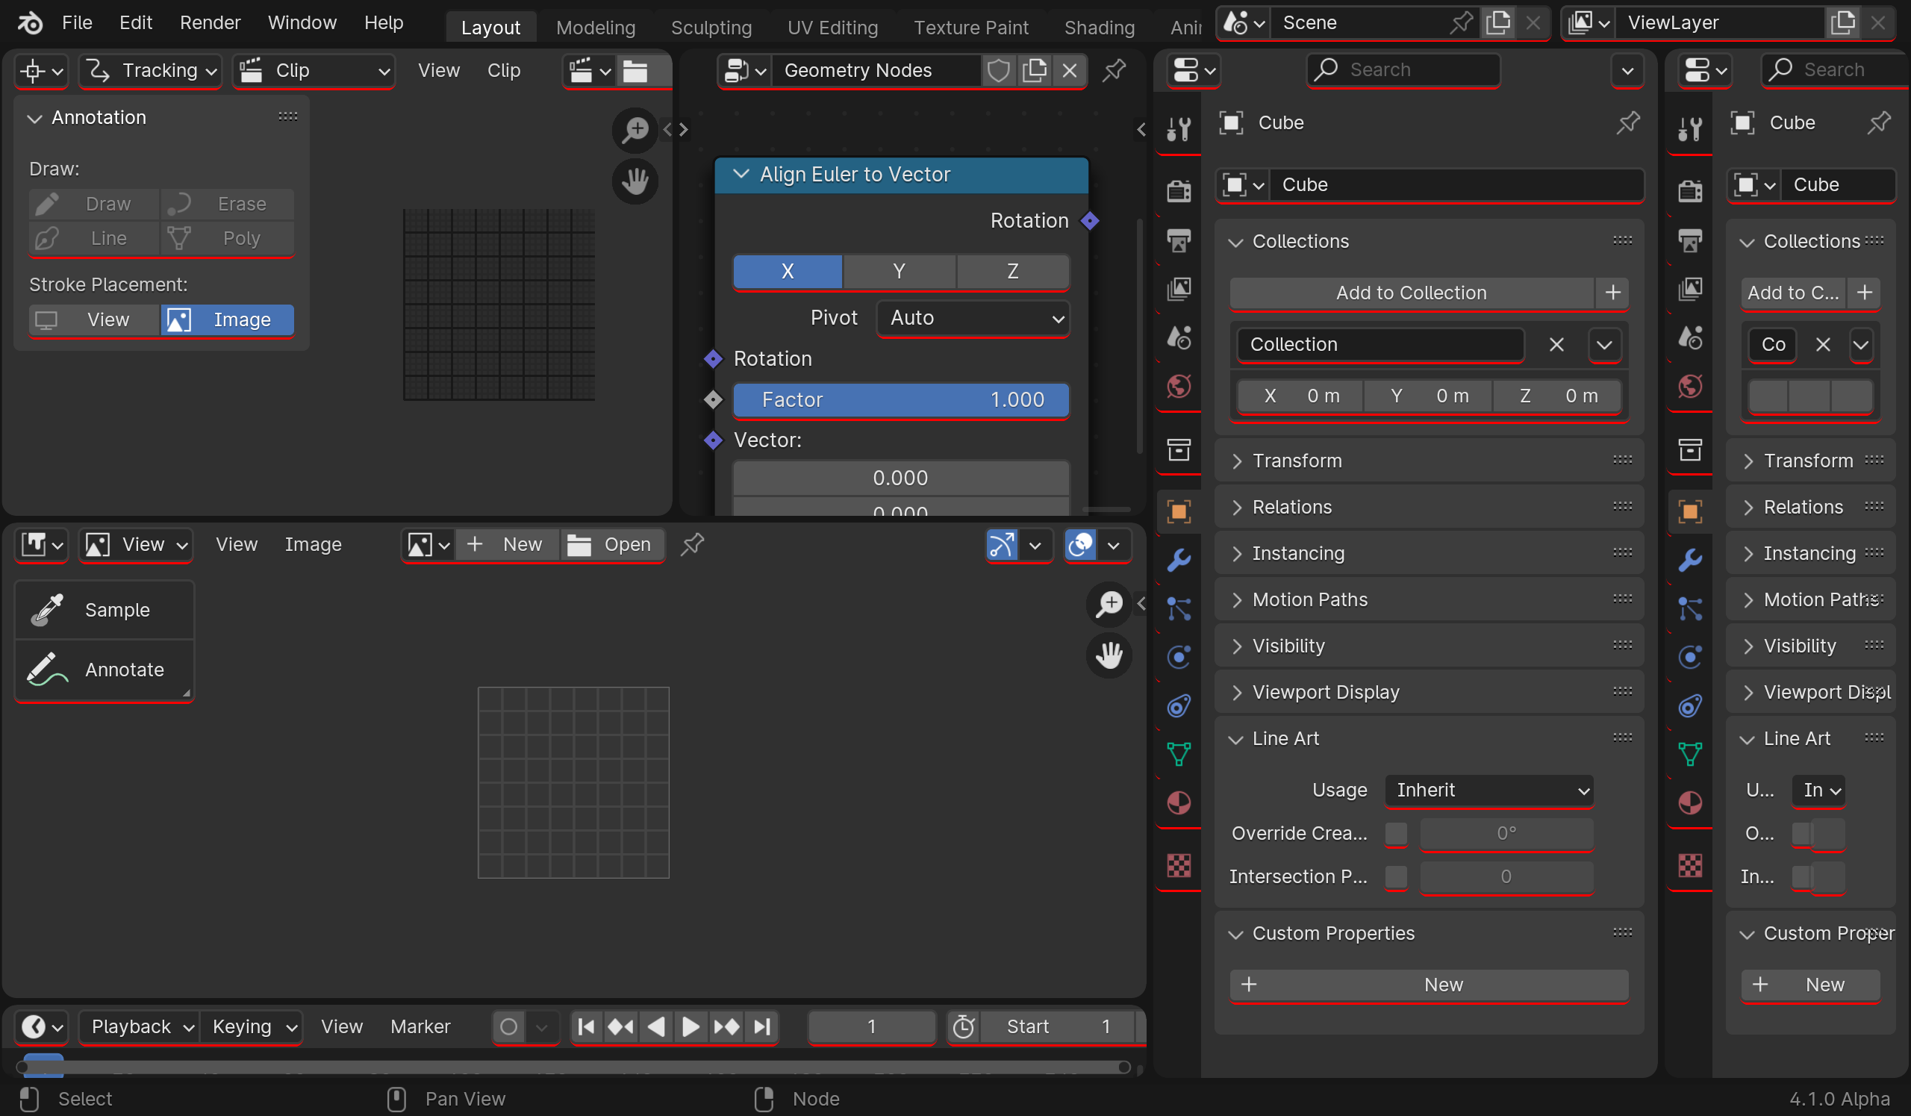The width and height of the screenshot is (1911, 1116).
Task: Select the Z axis on Align Euler node
Action: coord(1012,272)
